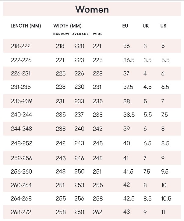Click the US column header
This screenshot has height=221, width=184.
tap(163, 26)
